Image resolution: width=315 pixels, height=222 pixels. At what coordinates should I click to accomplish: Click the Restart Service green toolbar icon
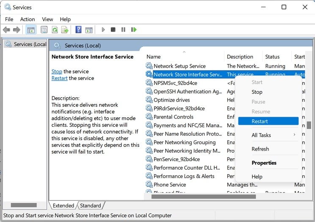[134, 30]
